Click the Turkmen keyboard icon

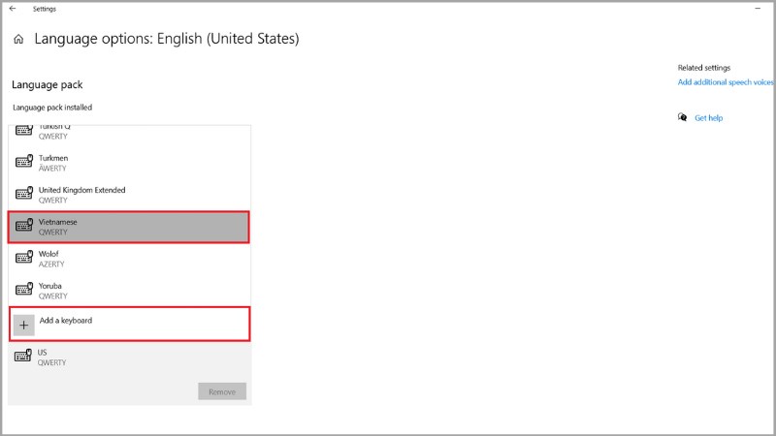(23, 162)
